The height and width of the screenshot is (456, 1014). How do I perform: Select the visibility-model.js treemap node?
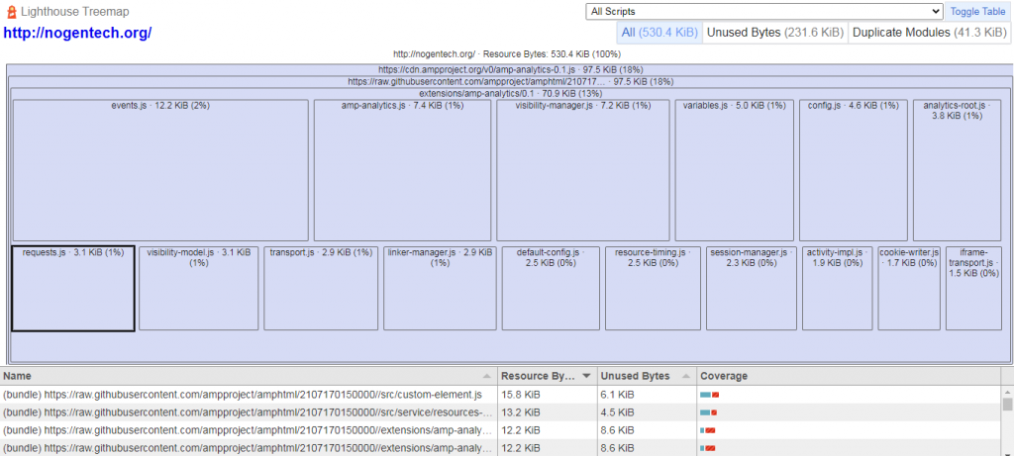pyautogui.click(x=198, y=288)
